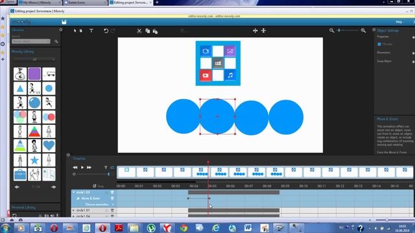
Task: Pick the purple square library object
Action: click(x=34, y=74)
